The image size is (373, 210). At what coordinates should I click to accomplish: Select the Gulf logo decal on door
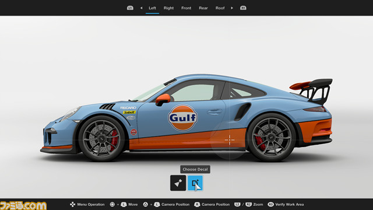(182, 118)
